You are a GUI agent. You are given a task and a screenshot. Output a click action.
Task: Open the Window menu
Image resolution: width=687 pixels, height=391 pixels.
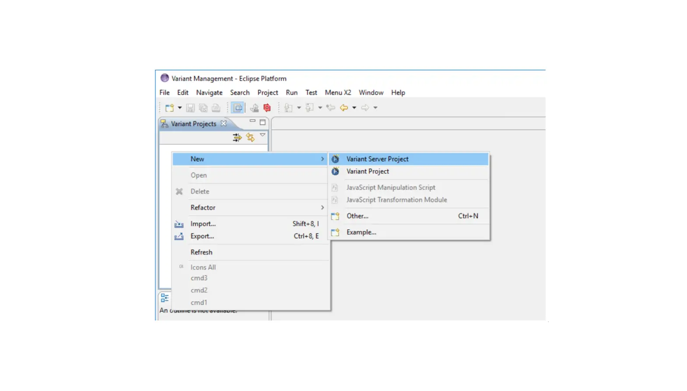(371, 92)
